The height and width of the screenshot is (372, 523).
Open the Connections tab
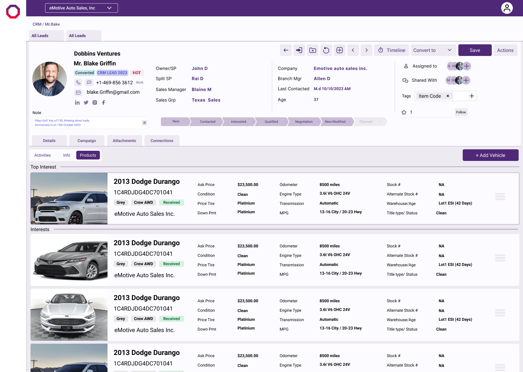click(162, 141)
